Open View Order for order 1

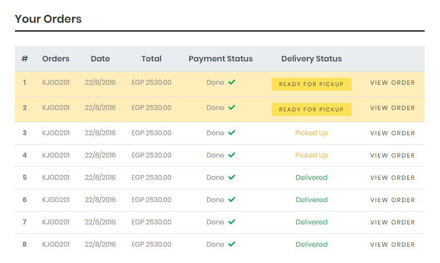click(392, 83)
